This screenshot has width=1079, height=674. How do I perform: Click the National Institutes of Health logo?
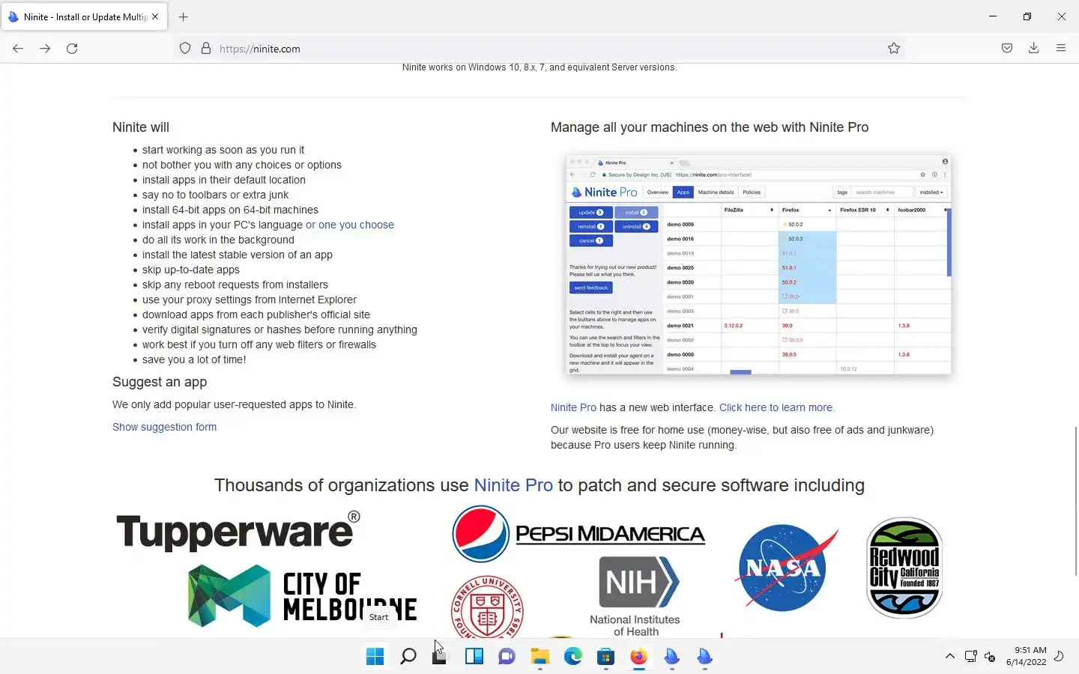pyautogui.click(x=635, y=597)
